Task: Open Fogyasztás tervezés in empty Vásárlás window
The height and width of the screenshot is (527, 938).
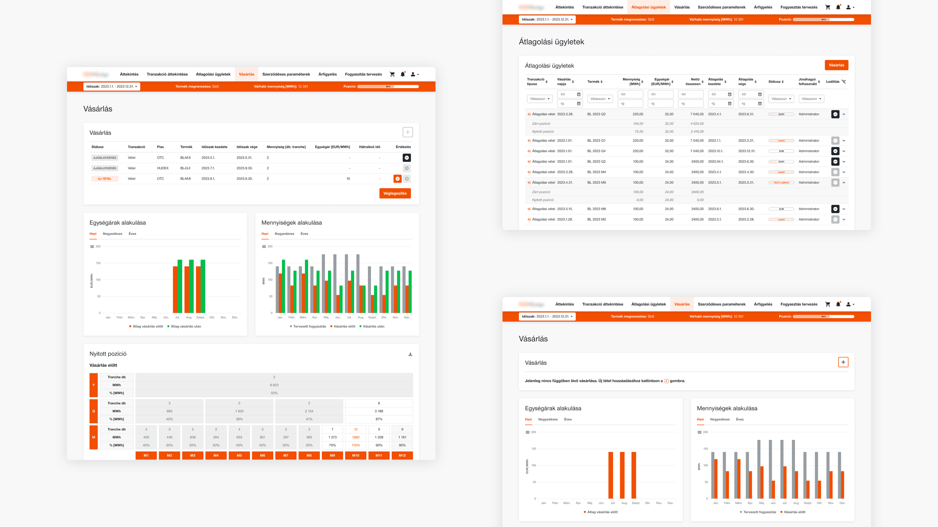Action: 799,304
